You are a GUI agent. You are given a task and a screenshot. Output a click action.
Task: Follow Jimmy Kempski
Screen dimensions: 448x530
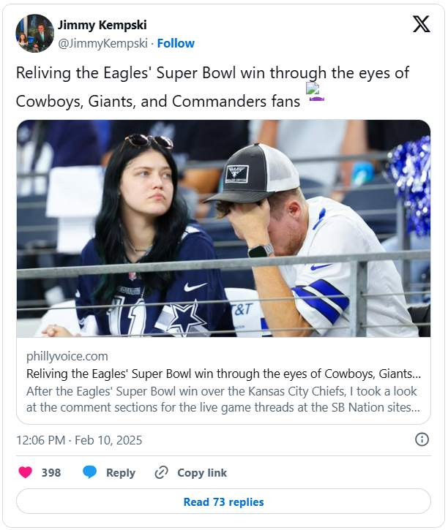(176, 43)
